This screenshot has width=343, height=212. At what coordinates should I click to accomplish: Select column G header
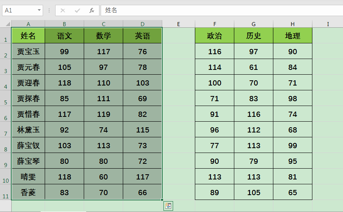pos(254,24)
